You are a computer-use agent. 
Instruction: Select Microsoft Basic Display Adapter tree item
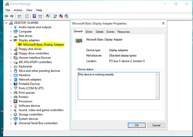pos(43,45)
